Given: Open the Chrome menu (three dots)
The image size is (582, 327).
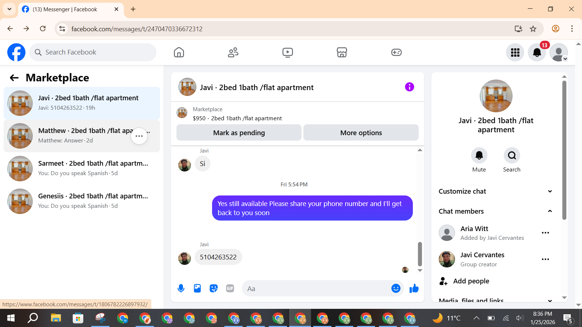Looking at the screenshot, I should tap(572, 29).
